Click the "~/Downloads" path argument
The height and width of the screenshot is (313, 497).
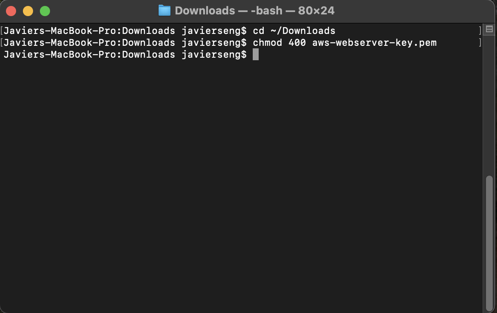coord(303,31)
